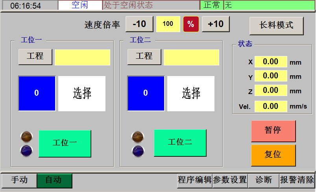Screen dimensions: 316x192
Task: Increase speed rate with +10 button
Action: click(216, 24)
